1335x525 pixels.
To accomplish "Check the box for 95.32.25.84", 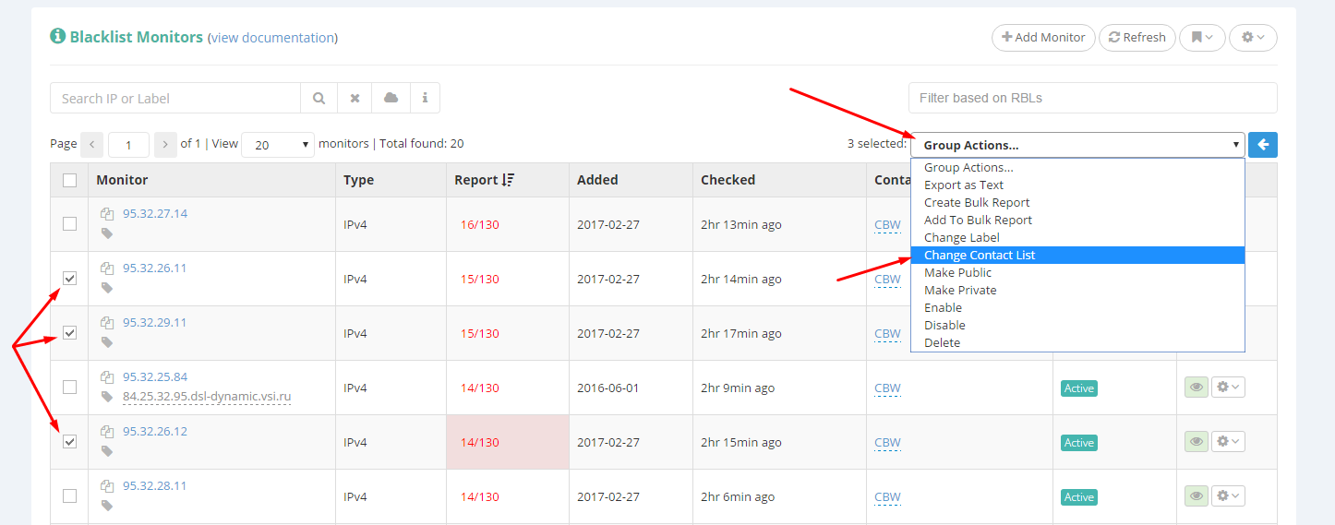I will click(69, 387).
